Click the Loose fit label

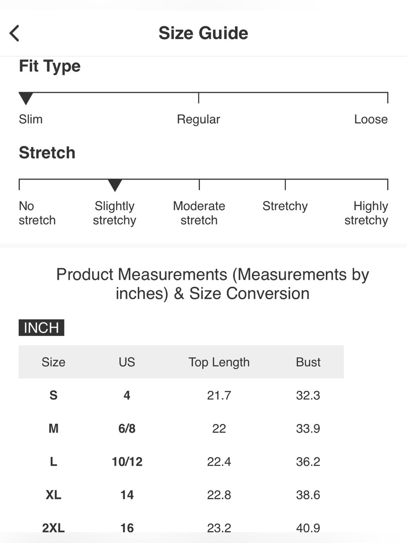(371, 119)
